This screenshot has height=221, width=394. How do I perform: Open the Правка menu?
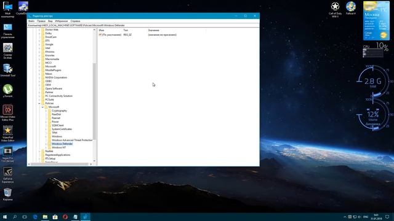point(41,21)
